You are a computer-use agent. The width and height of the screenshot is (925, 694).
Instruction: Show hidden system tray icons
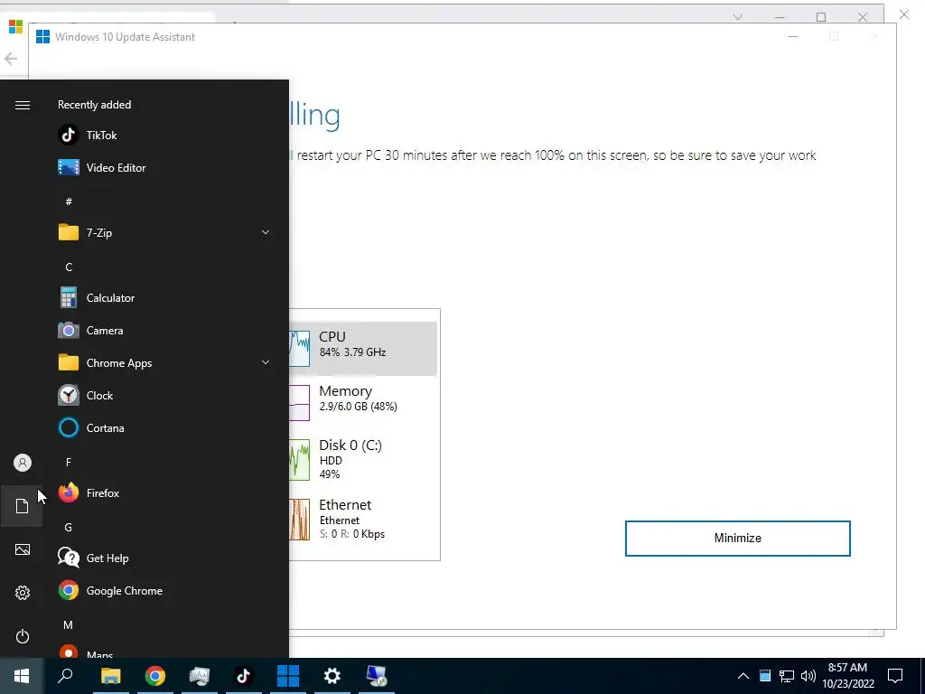(x=743, y=676)
